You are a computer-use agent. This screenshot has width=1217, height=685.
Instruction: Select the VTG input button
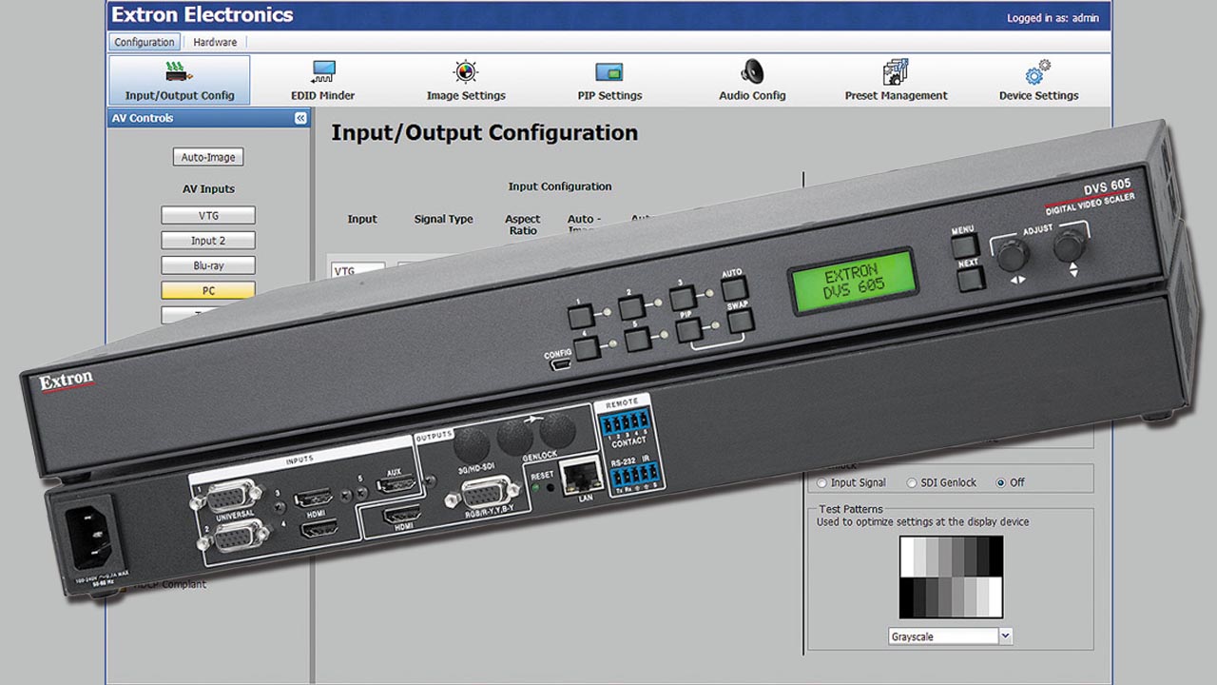[208, 216]
